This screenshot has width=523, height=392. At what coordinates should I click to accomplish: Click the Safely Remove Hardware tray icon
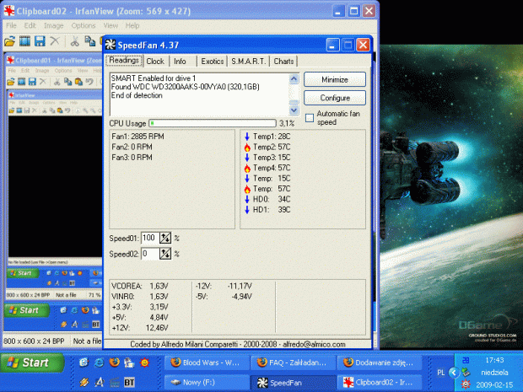(x=466, y=372)
